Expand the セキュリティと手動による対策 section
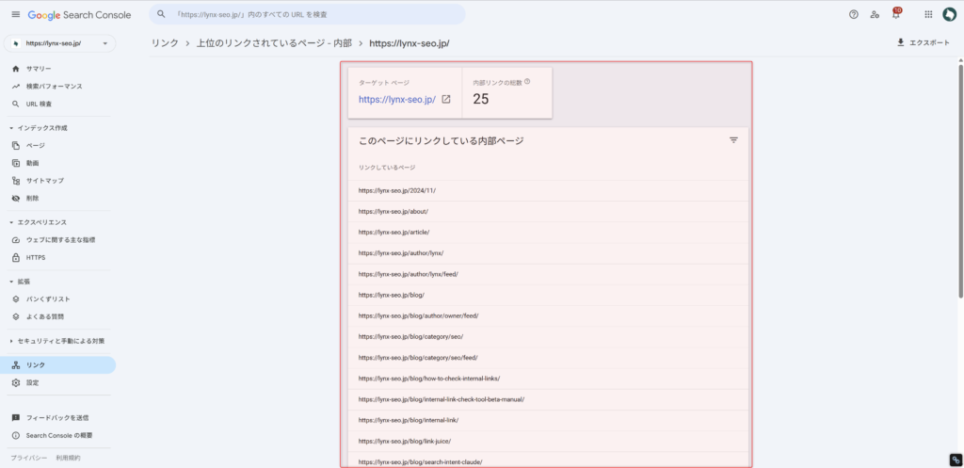The width and height of the screenshot is (964, 468). [11, 341]
